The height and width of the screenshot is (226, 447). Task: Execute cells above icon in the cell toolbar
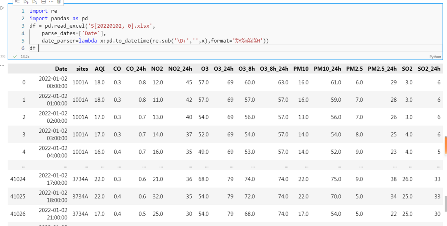click(x=26, y=2)
